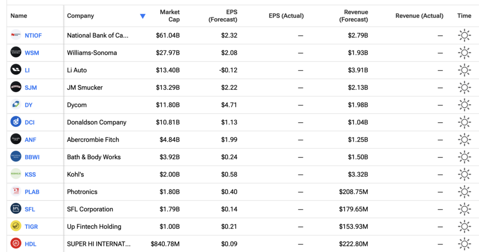Image resolution: width=479 pixels, height=252 pixels.
Task: Click the Up Fintech tiger logo icon
Action: tap(16, 226)
